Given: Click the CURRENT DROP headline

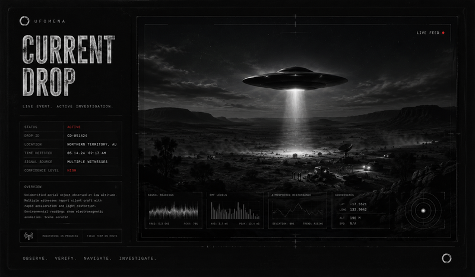Looking at the screenshot, I should click(68, 65).
